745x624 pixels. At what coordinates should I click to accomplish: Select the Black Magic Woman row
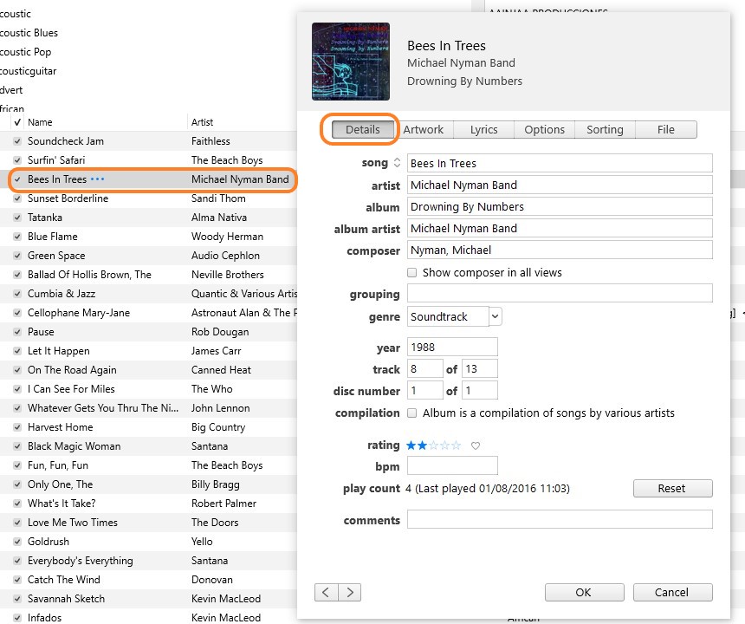point(148,445)
